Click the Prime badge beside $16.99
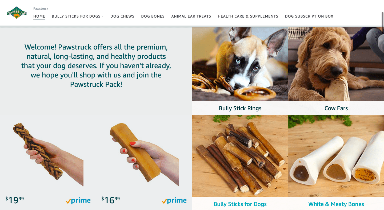 pos(174,201)
